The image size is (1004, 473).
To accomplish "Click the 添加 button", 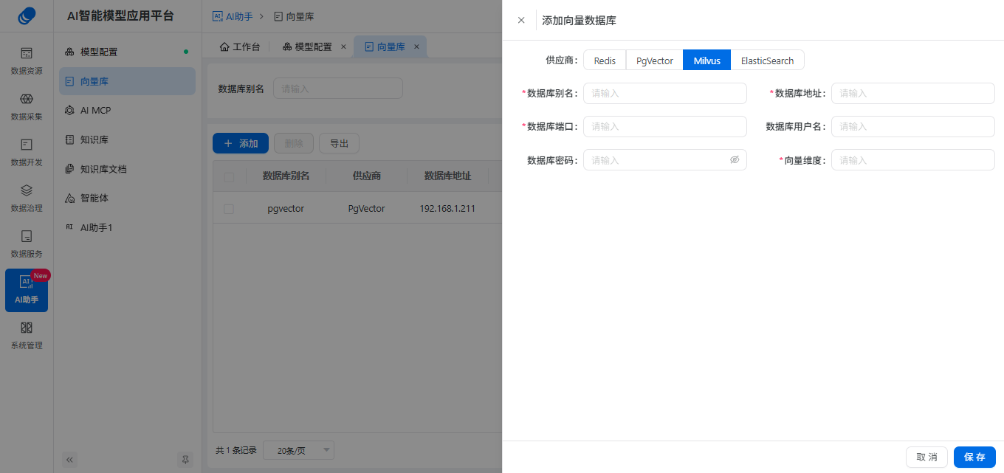I will point(241,143).
